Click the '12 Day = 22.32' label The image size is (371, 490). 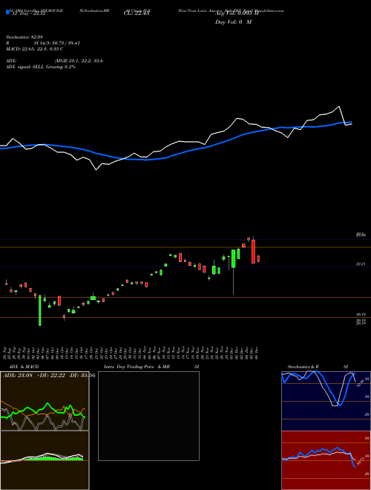pyautogui.click(x=29, y=13)
